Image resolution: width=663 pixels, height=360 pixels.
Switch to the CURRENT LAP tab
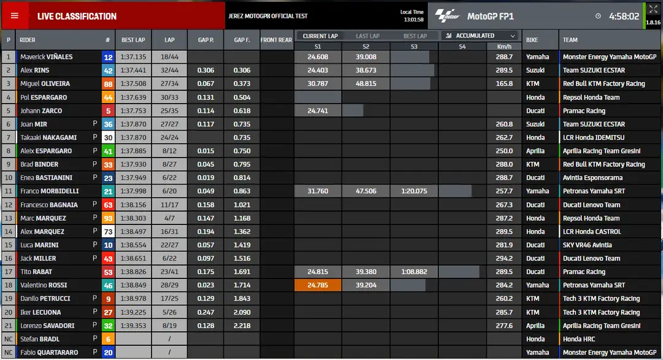[320, 36]
